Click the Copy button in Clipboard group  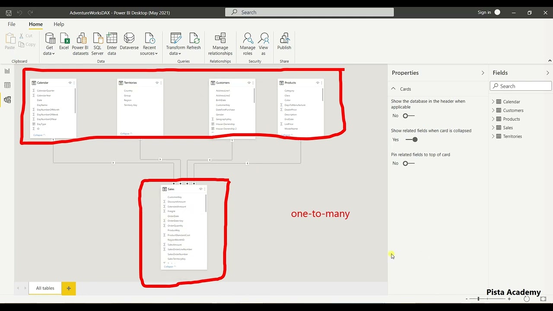(27, 44)
